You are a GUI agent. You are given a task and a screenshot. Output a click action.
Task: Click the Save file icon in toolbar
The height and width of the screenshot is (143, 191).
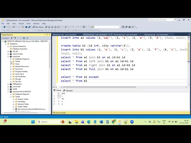[x=26, y=27]
